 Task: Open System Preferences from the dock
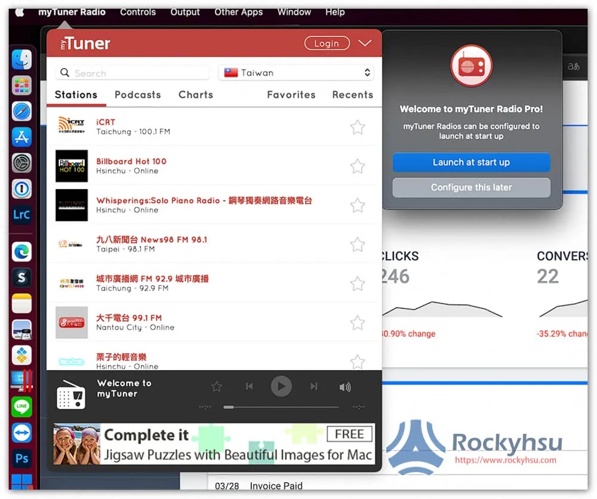pyautogui.click(x=21, y=163)
